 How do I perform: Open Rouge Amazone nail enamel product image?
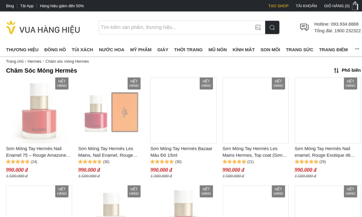[x=39, y=110]
